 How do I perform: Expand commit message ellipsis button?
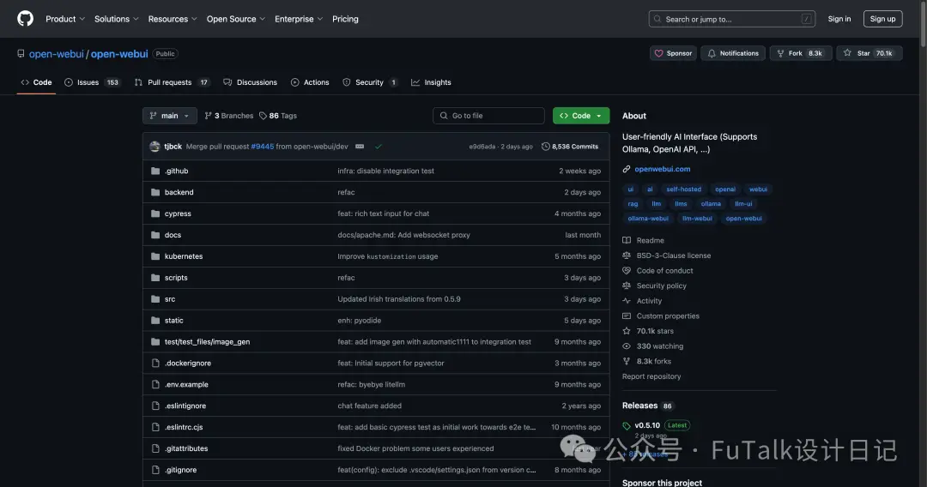click(x=360, y=147)
